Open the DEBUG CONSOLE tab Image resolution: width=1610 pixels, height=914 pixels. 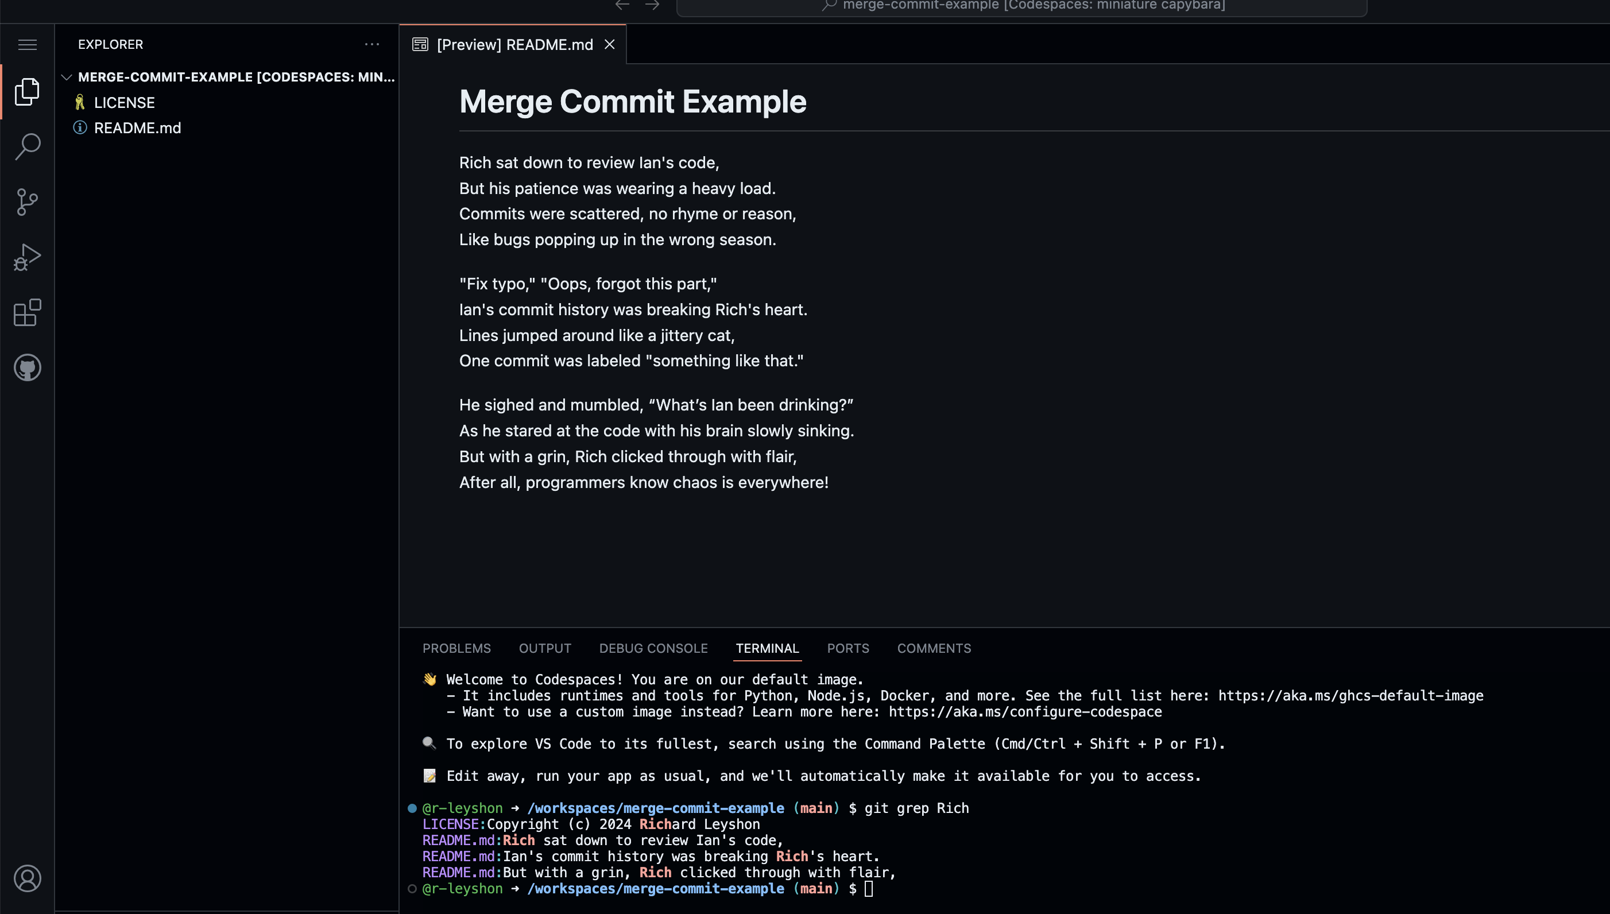pos(653,648)
